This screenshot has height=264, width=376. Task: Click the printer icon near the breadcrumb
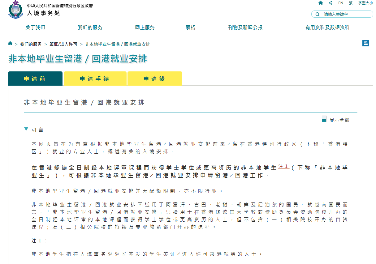[x=365, y=43]
